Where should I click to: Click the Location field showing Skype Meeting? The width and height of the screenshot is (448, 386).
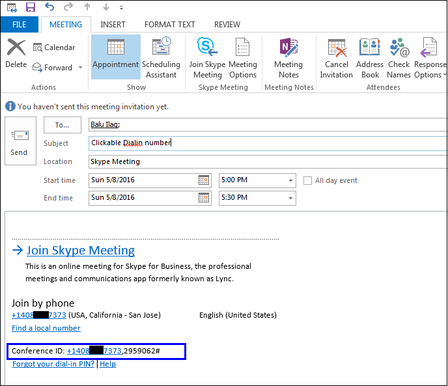pyautogui.click(x=268, y=161)
